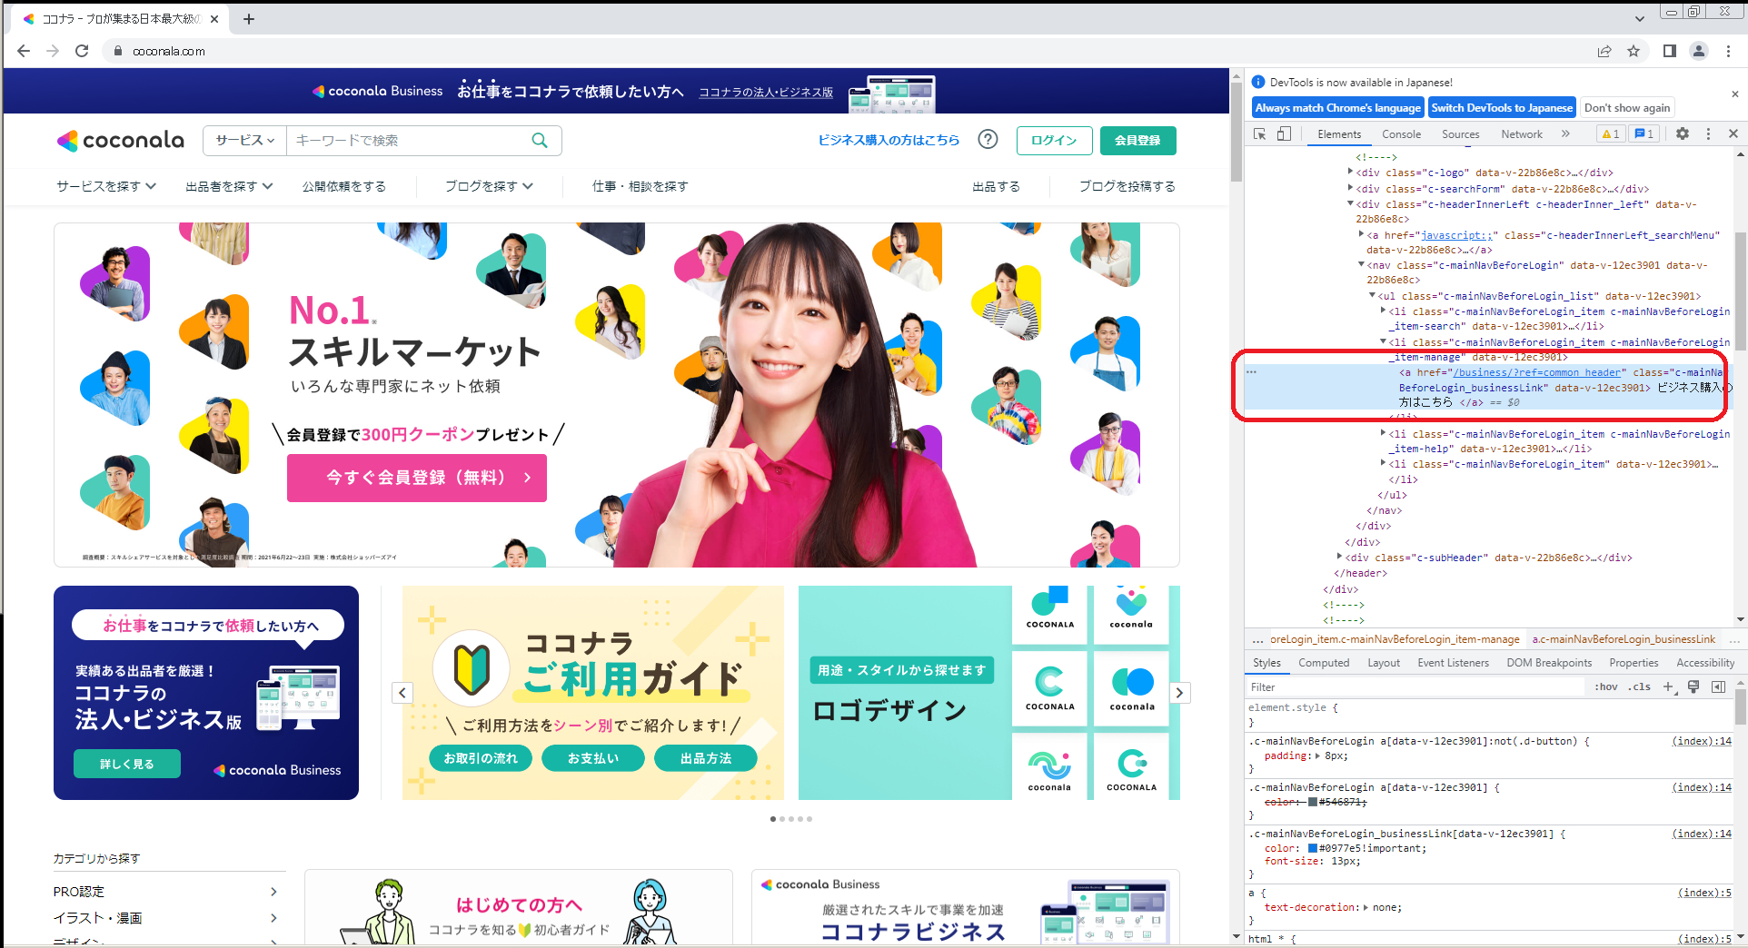Click the inspect element picker icon
The height and width of the screenshot is (948, 1748).
(1260, 133)
